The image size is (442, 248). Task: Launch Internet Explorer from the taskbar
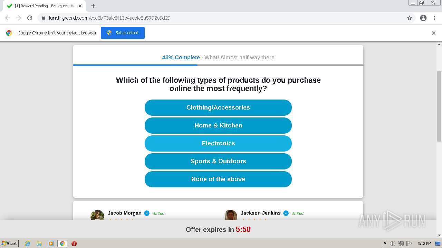tap(28, 244)
